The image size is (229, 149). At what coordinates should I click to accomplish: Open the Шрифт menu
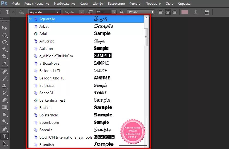98,4
